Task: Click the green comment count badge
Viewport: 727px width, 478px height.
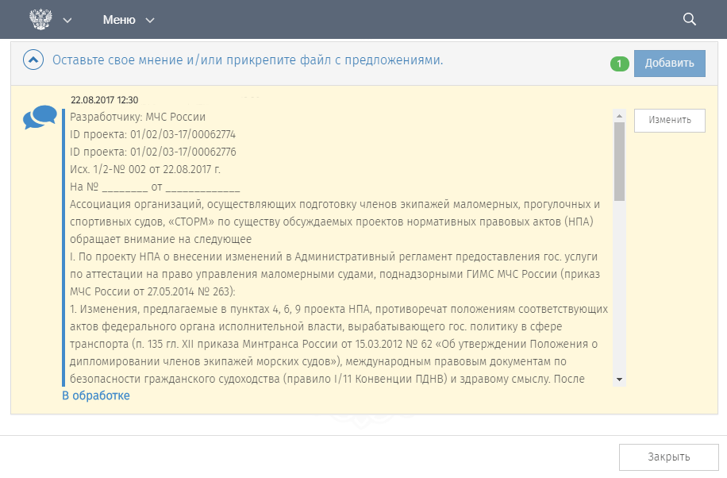Action: coord(619,64)
